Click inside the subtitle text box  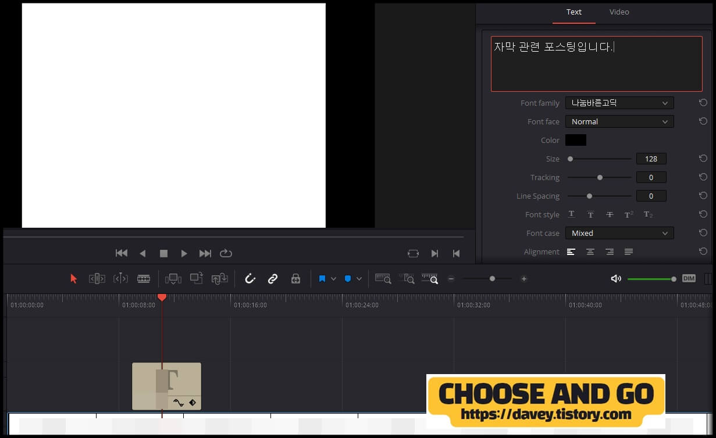(596, 64)
